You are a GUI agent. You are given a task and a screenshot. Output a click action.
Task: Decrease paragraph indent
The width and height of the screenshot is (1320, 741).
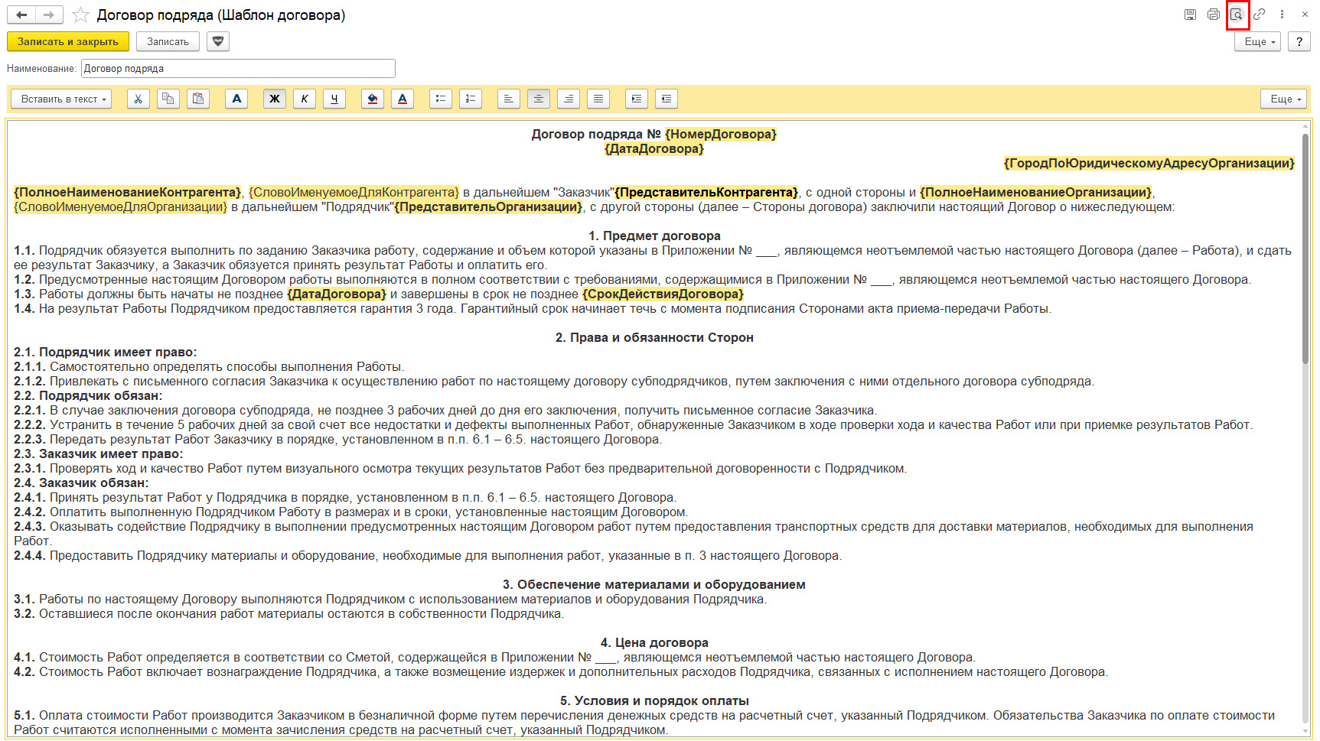coord(667,99)
